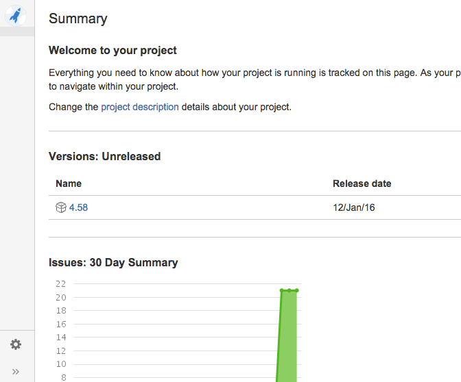Click the rightmost green chart data point
Image resolution: width=461 pixels, height=382 pixels.
pyautogui.click(x=296, y=290)
